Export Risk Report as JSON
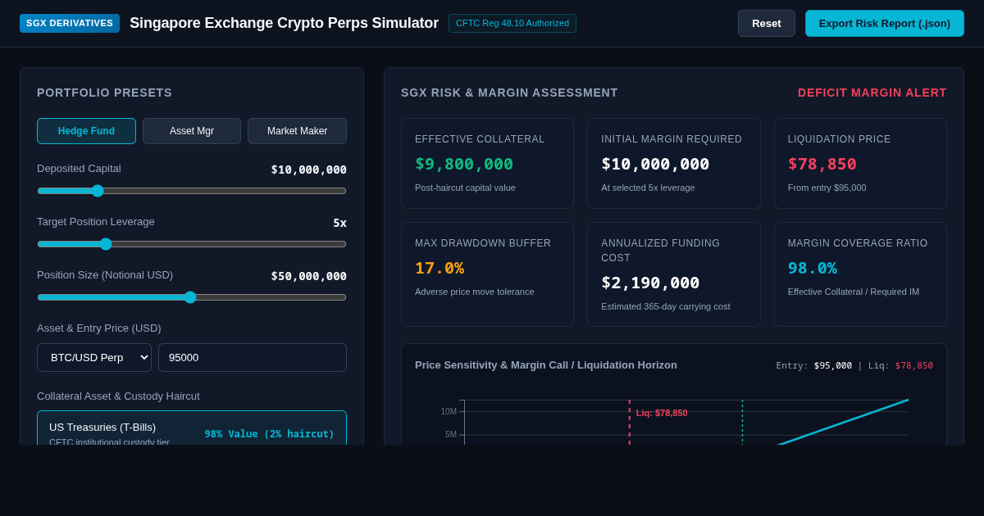The image size is (984, 516). click(x=884, y=23)
